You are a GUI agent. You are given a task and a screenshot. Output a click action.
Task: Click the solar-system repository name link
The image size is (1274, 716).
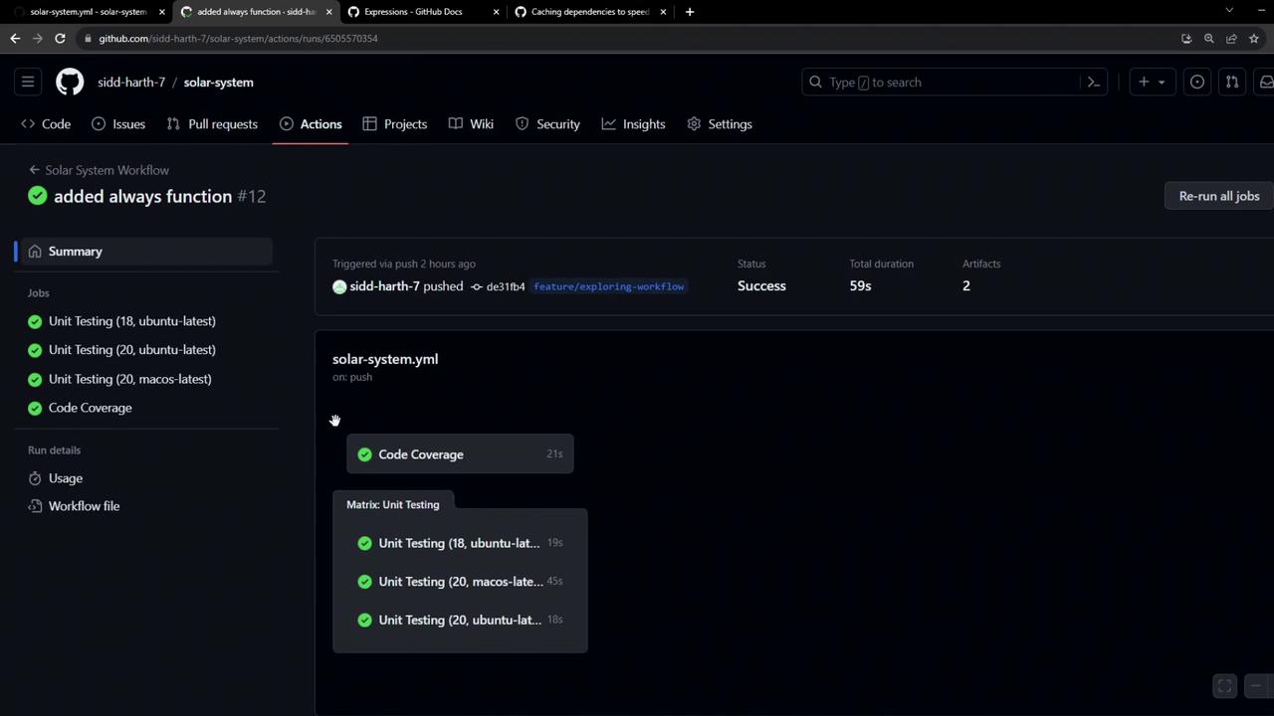pyautogui.click(x=218, y=83)
